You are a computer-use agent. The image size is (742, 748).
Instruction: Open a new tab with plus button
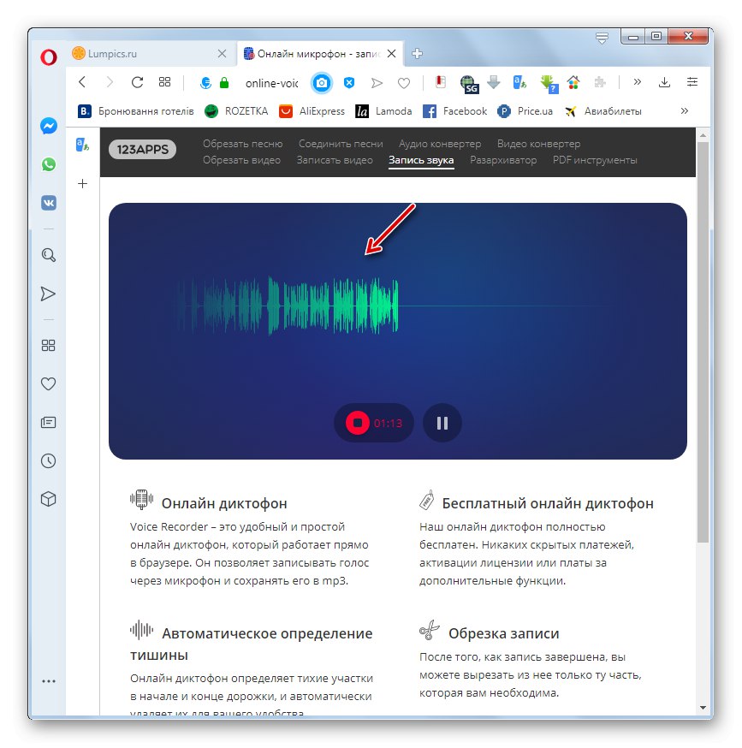click(x=417, y=53)
